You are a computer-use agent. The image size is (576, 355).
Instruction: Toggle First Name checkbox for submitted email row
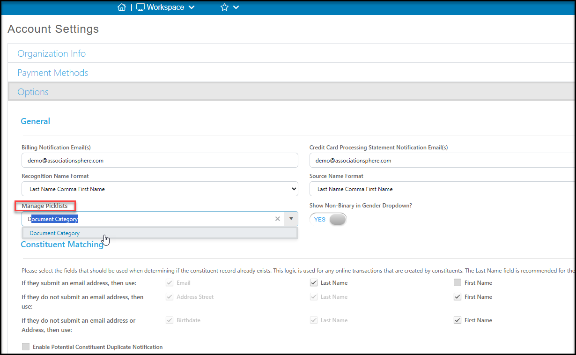pos(458,283)
